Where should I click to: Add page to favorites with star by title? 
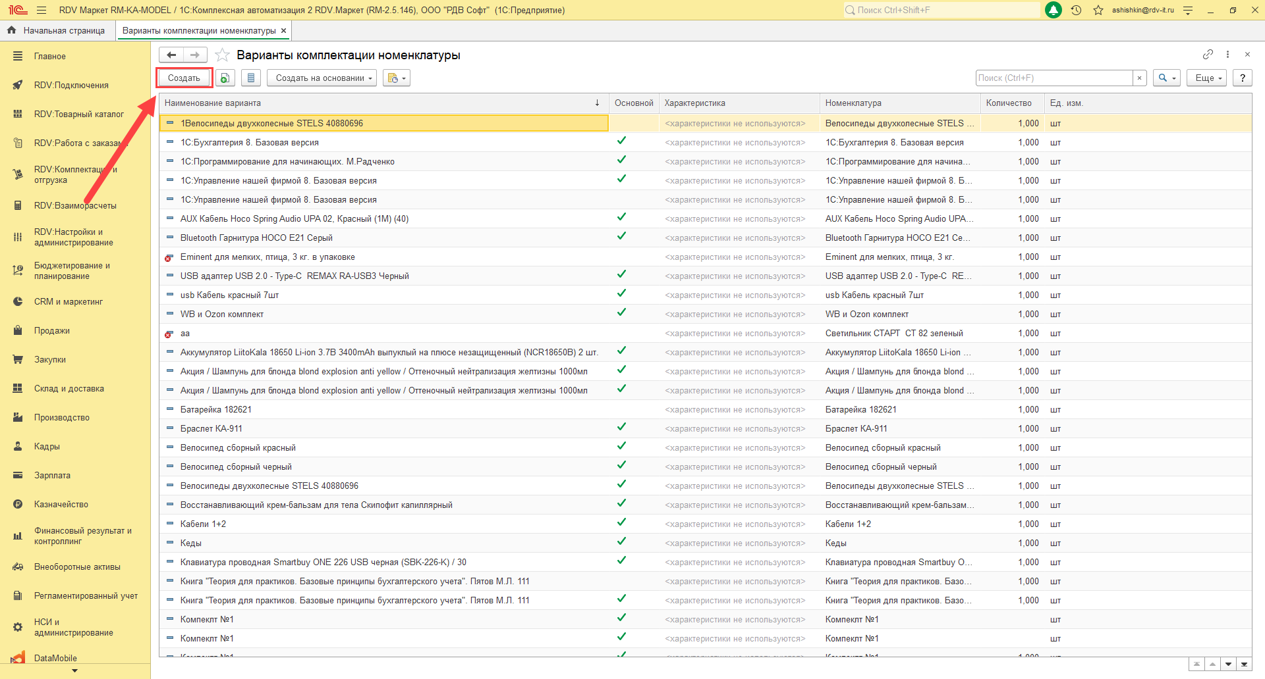(x=223, y=55)
